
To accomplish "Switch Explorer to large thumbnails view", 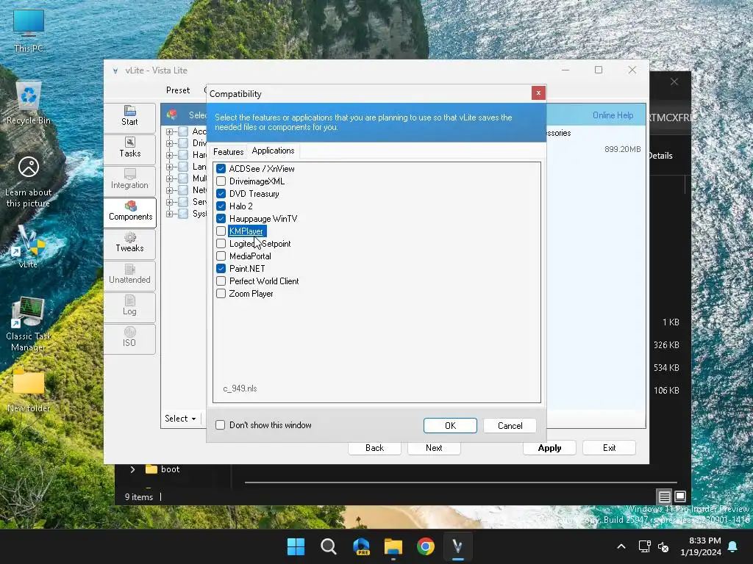I will click(x=680, y=496).
